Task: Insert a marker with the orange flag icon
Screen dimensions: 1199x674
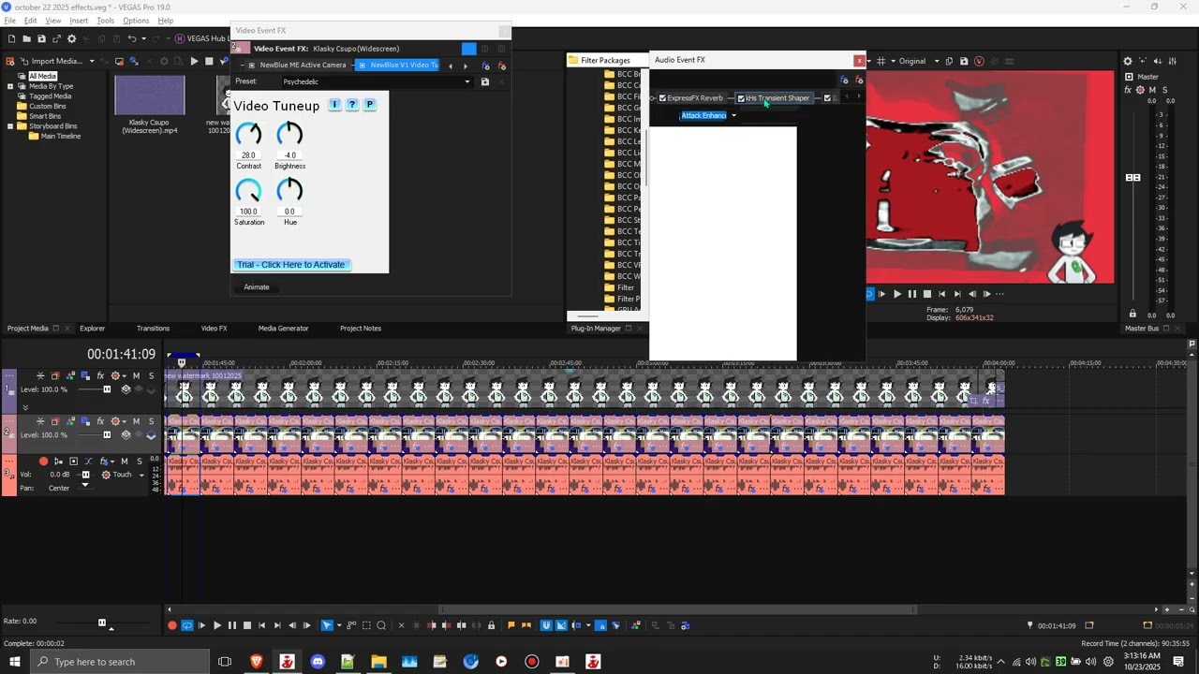Action: pos(511,625)
